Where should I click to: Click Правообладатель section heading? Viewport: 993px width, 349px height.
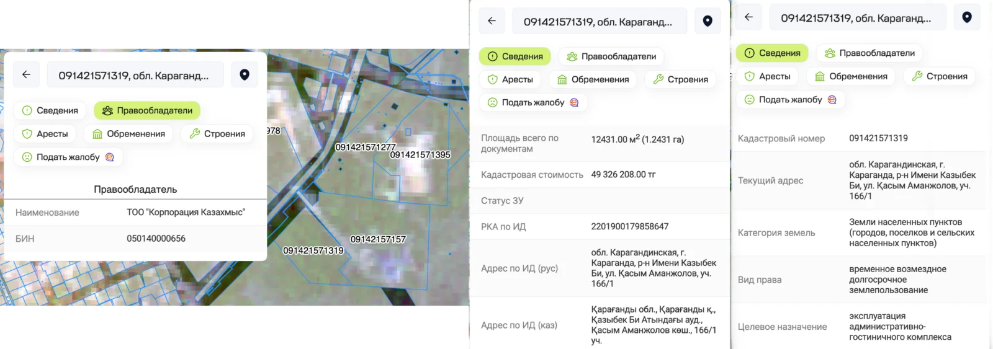pyautogui.click(x=135, y=189)
